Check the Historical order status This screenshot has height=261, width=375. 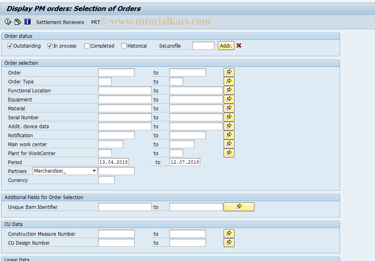click(124, 46)
